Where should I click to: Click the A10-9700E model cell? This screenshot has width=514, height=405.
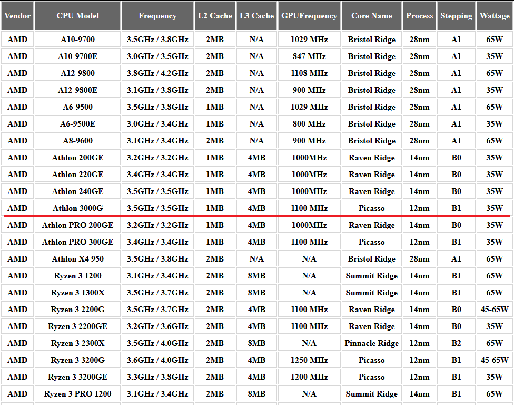tap(78, 56)
